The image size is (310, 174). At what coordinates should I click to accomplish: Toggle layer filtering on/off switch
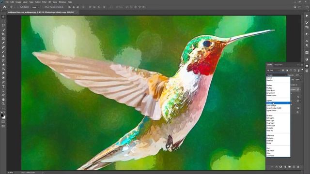point(302,70)
